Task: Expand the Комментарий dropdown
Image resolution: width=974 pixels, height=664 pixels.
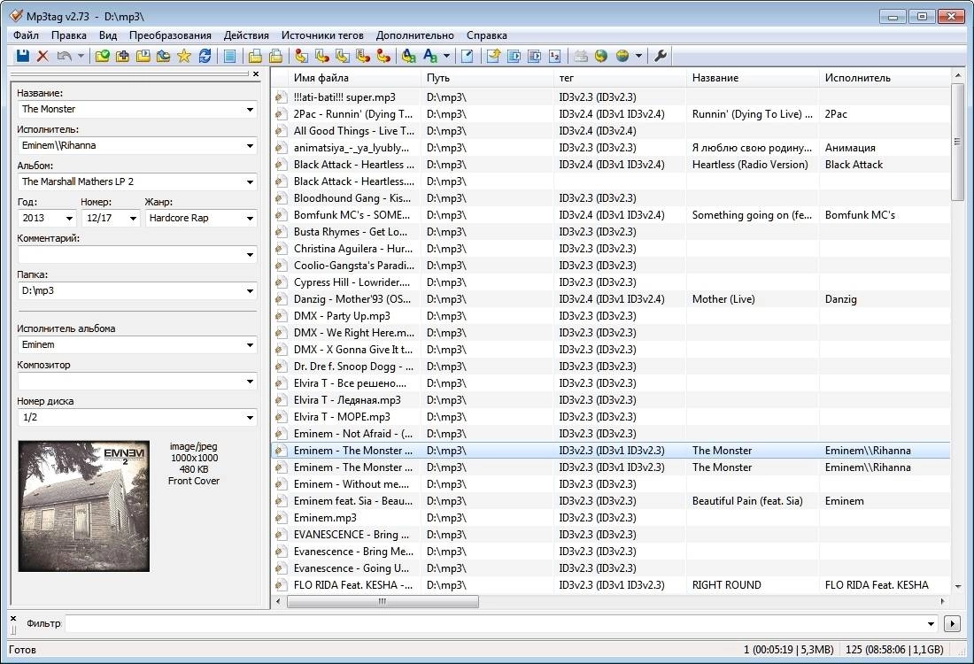Action: (x=250, y=255)
